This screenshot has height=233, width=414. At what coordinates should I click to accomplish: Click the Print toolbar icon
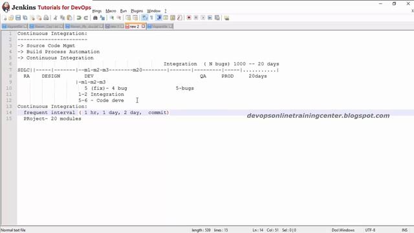tap(46, 18)
